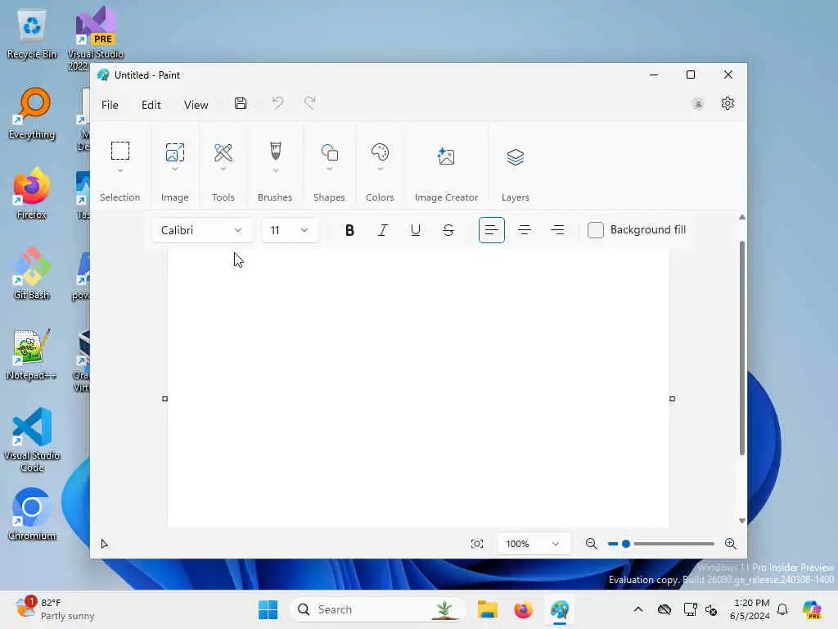This screenshot has width=838, height=629.
Task: Click the zoom slider thumb
Action: [x=626, y=544]
